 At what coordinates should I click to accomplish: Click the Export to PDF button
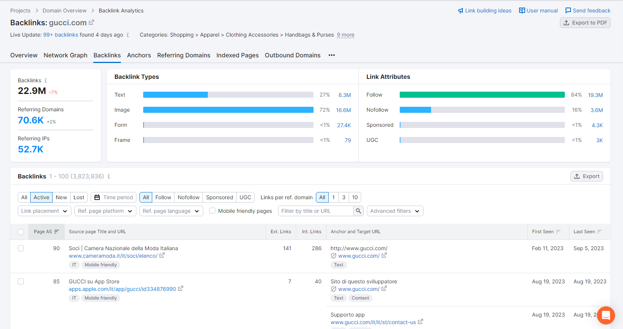pyautogui.click(x=585, y=23)
